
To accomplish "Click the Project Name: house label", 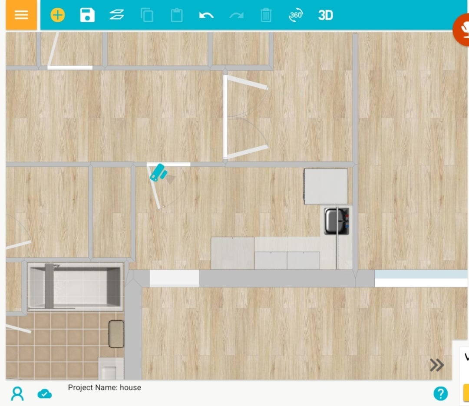I will pyautogui.click(x=104, y=387).
